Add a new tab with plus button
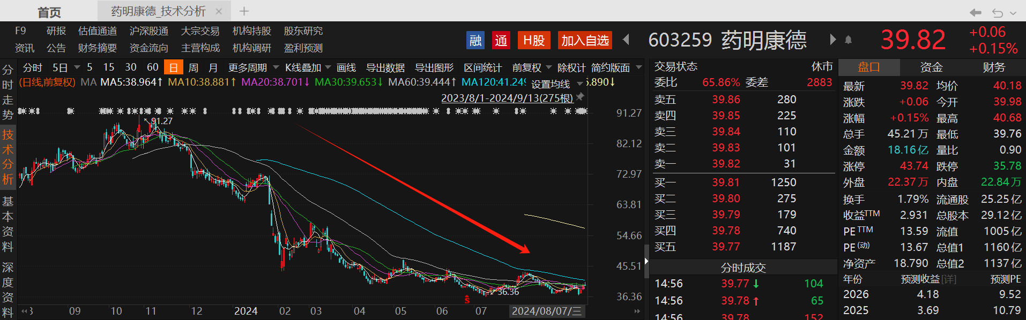The image size is (1026, 320). [244, 11]
